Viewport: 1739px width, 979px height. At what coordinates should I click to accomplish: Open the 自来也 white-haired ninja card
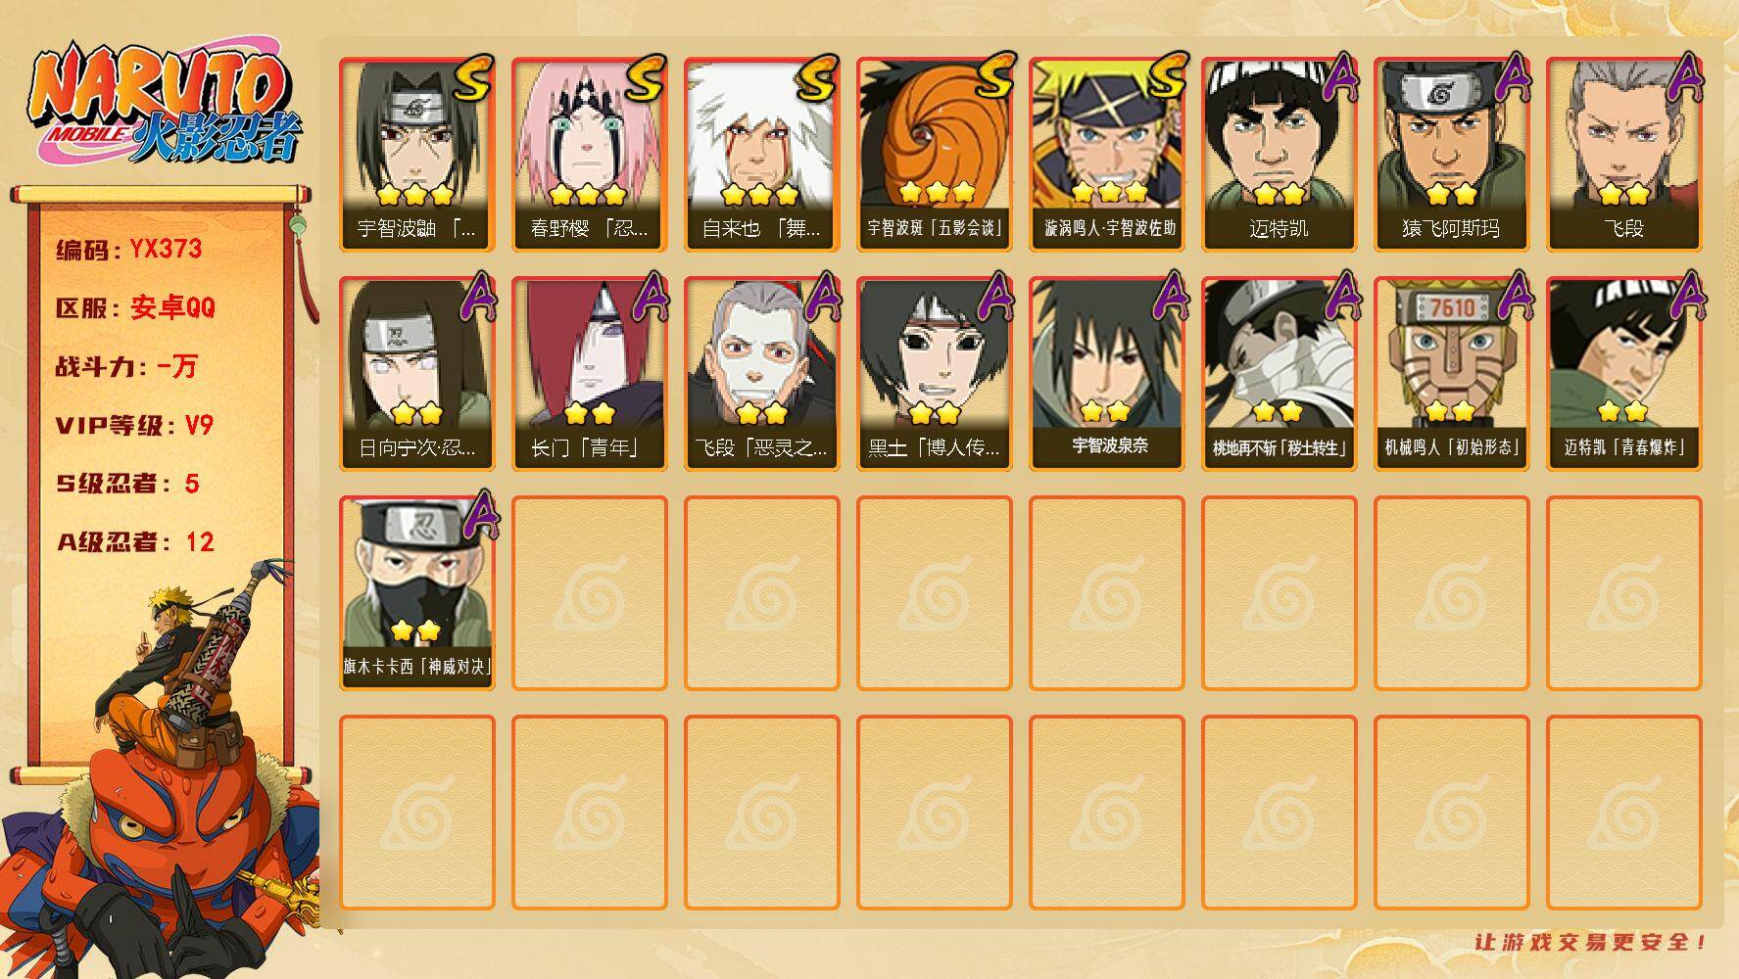click(x=762, y=155)
